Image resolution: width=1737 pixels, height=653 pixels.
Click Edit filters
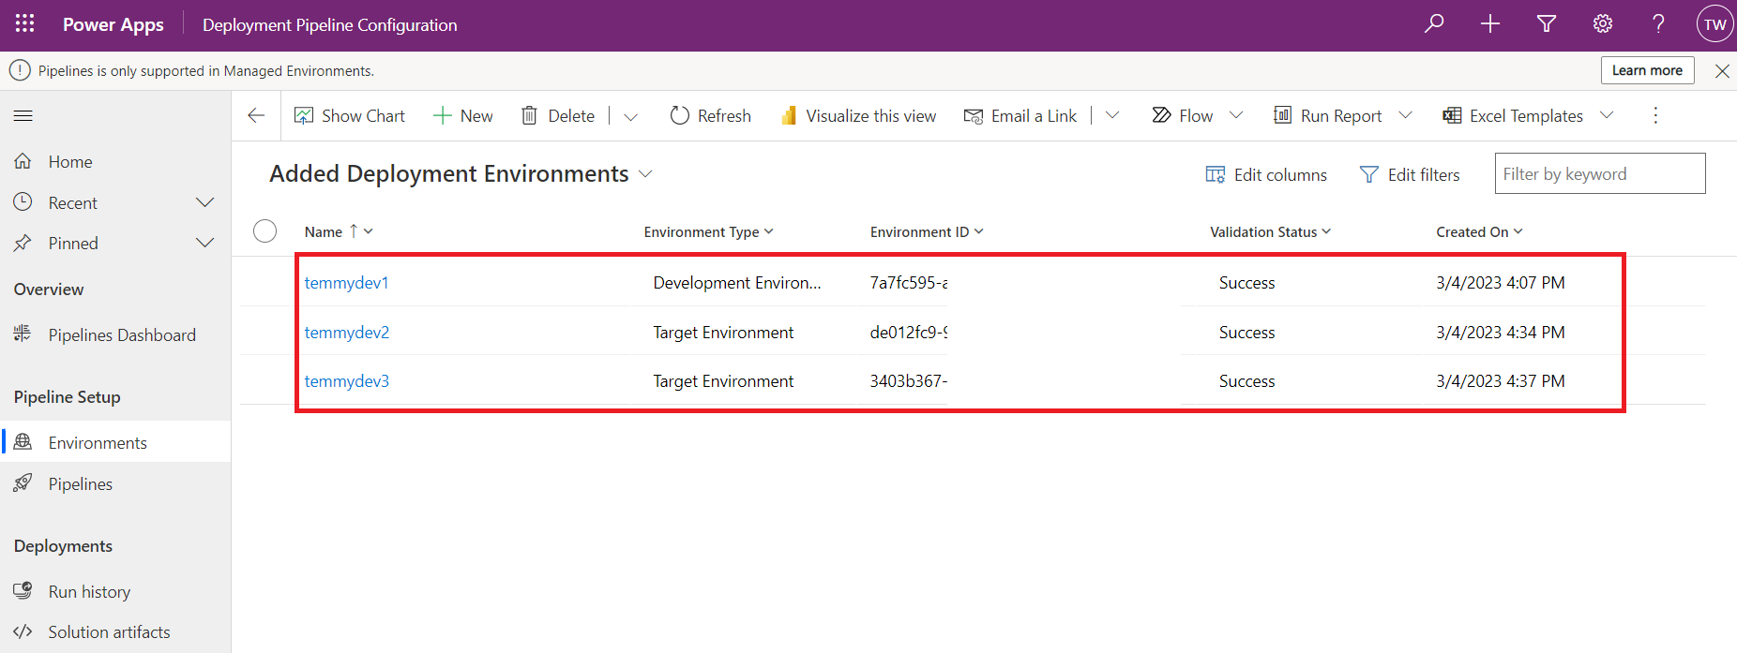click(1410, 174)
